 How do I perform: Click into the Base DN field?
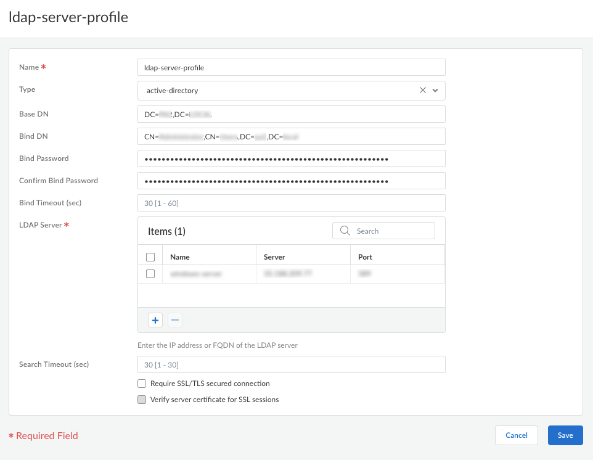[291, 114]
